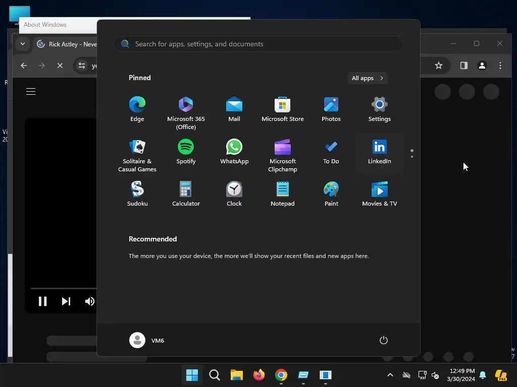Open the Paint app
The width and height of the screenshot is (517, 387).
pyautogui.click(x=331, y=194)
